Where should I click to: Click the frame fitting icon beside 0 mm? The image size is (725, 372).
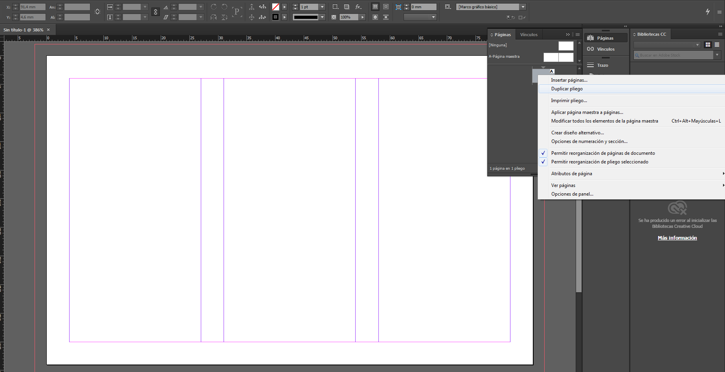click(x=398, y=7)
